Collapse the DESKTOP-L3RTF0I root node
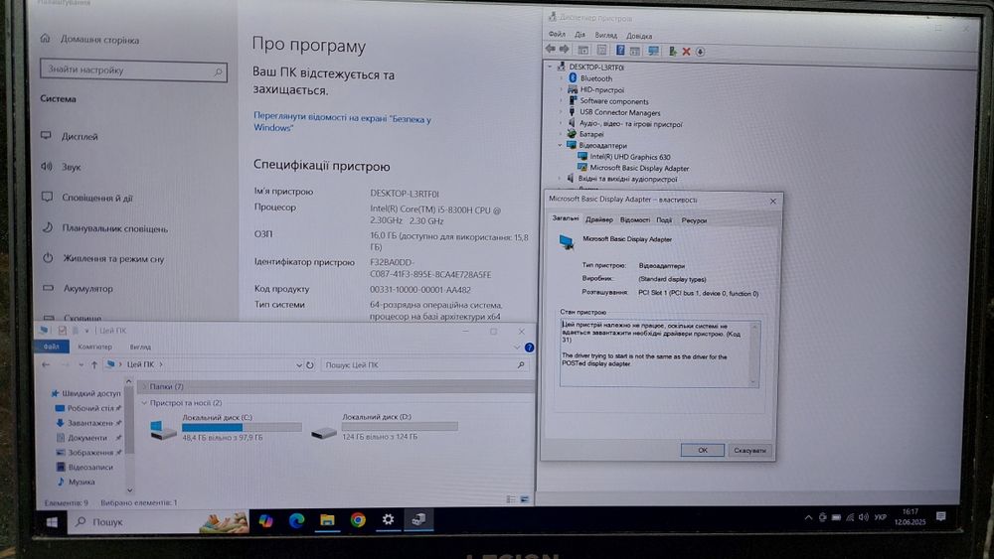Screen dimensions: 994x559 pos(550,66)
